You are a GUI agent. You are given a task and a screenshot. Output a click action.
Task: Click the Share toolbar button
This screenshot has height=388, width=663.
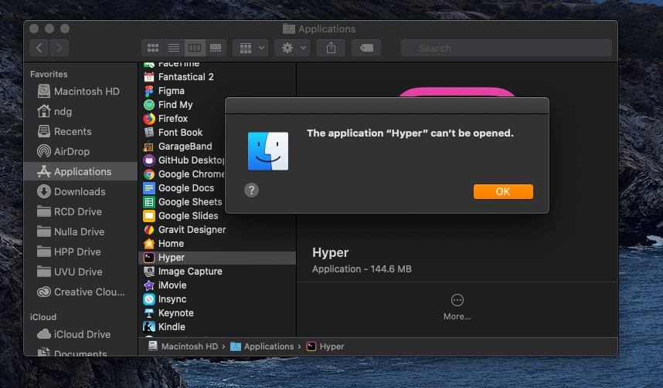[331, 48]
